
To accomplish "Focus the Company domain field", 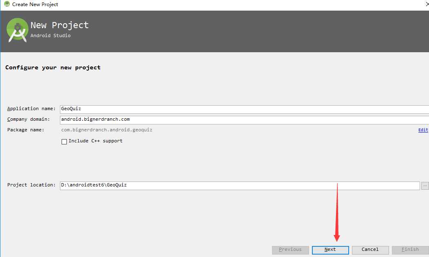I will point(244,120).
